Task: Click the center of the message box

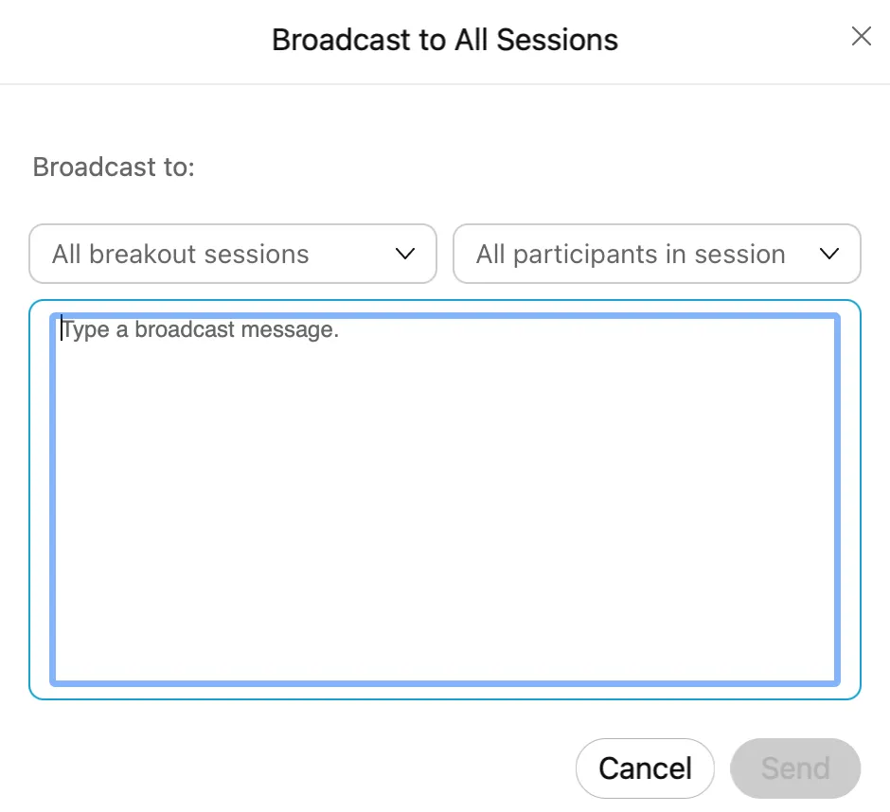Action: (x=445, y=499)
